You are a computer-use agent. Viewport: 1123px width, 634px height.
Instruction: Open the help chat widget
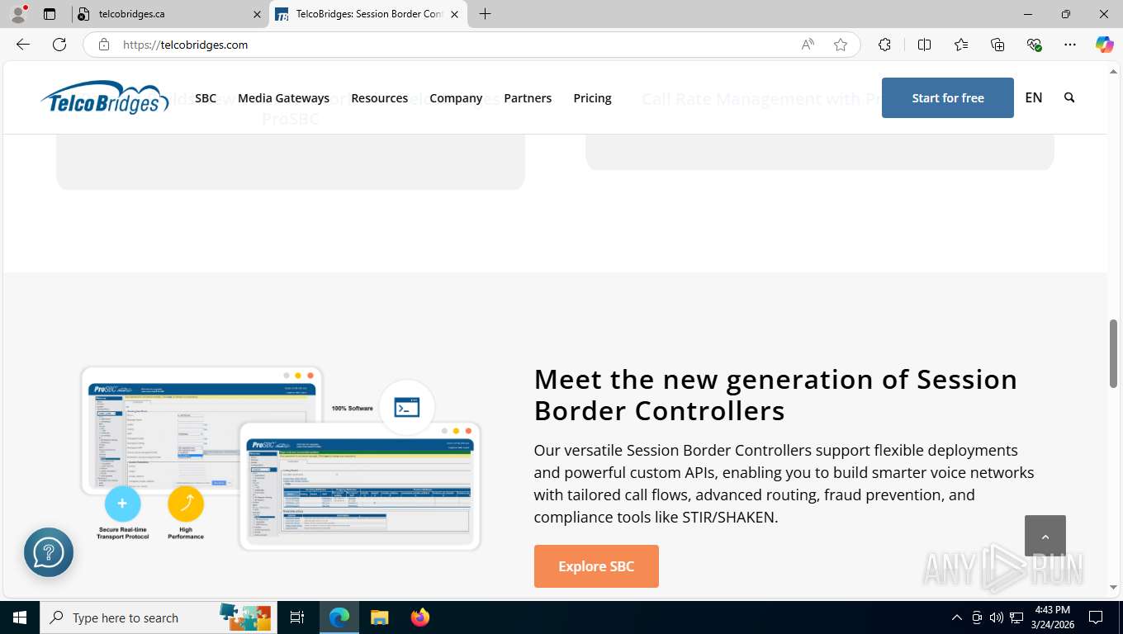49,552
